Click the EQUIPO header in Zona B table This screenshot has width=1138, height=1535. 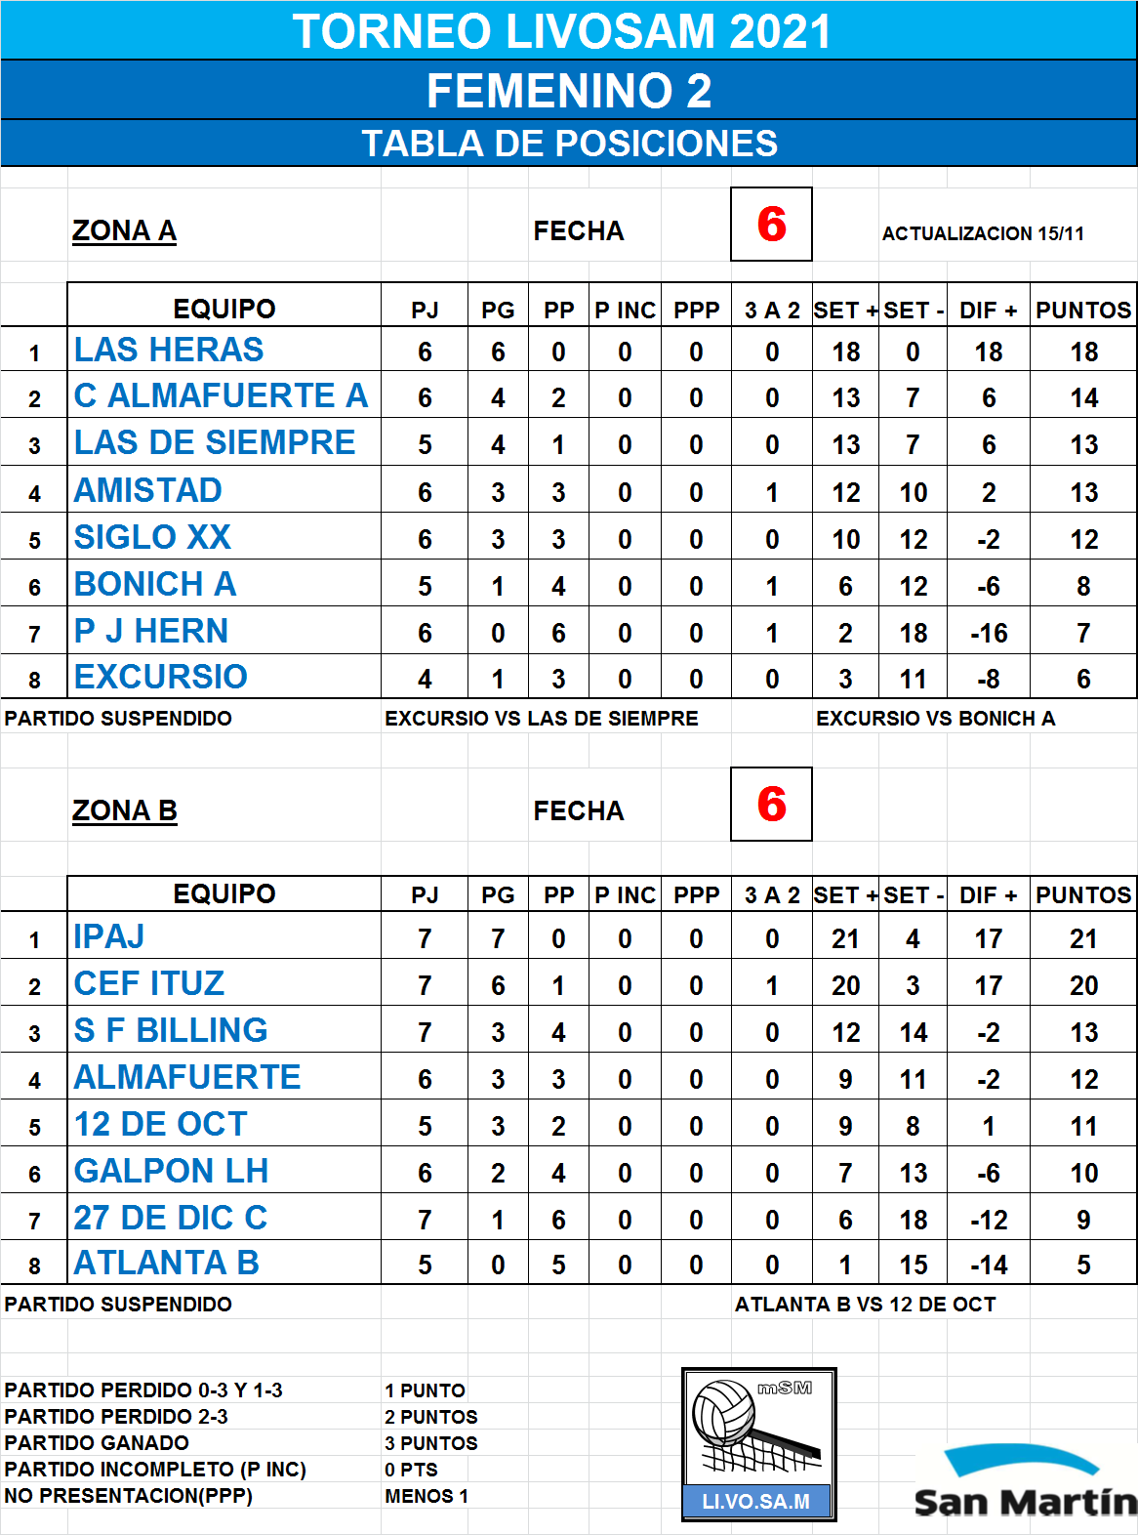224,893
